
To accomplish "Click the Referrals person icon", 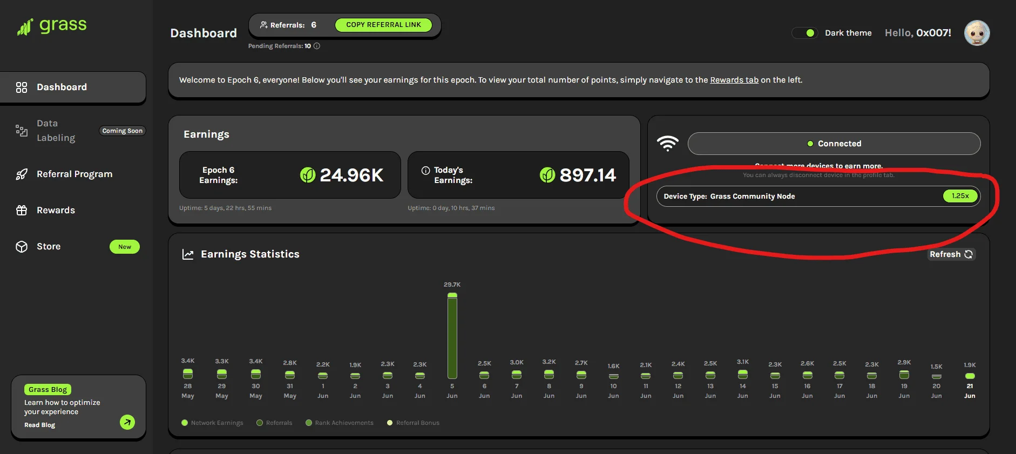I will [264, 25].
